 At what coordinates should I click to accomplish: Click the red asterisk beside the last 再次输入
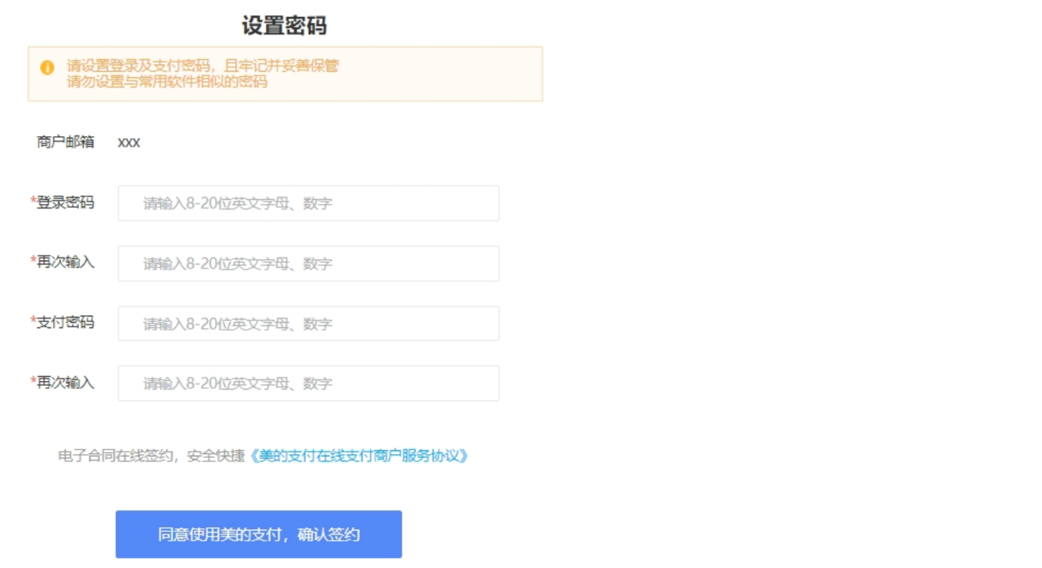coord(33,380)
